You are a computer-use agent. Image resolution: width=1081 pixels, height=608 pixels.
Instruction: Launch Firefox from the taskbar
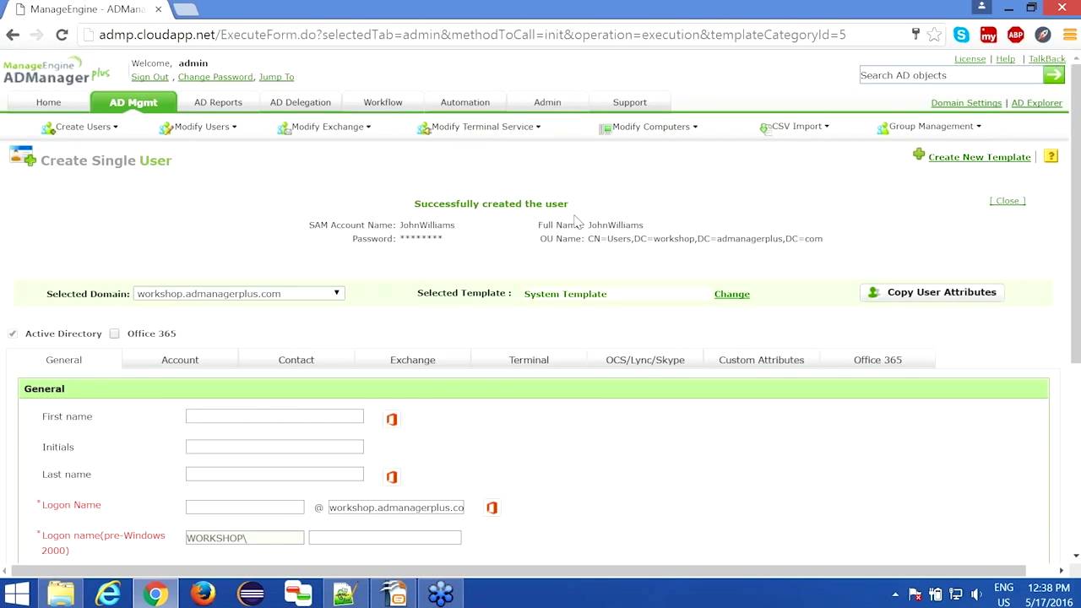point(203,594)
